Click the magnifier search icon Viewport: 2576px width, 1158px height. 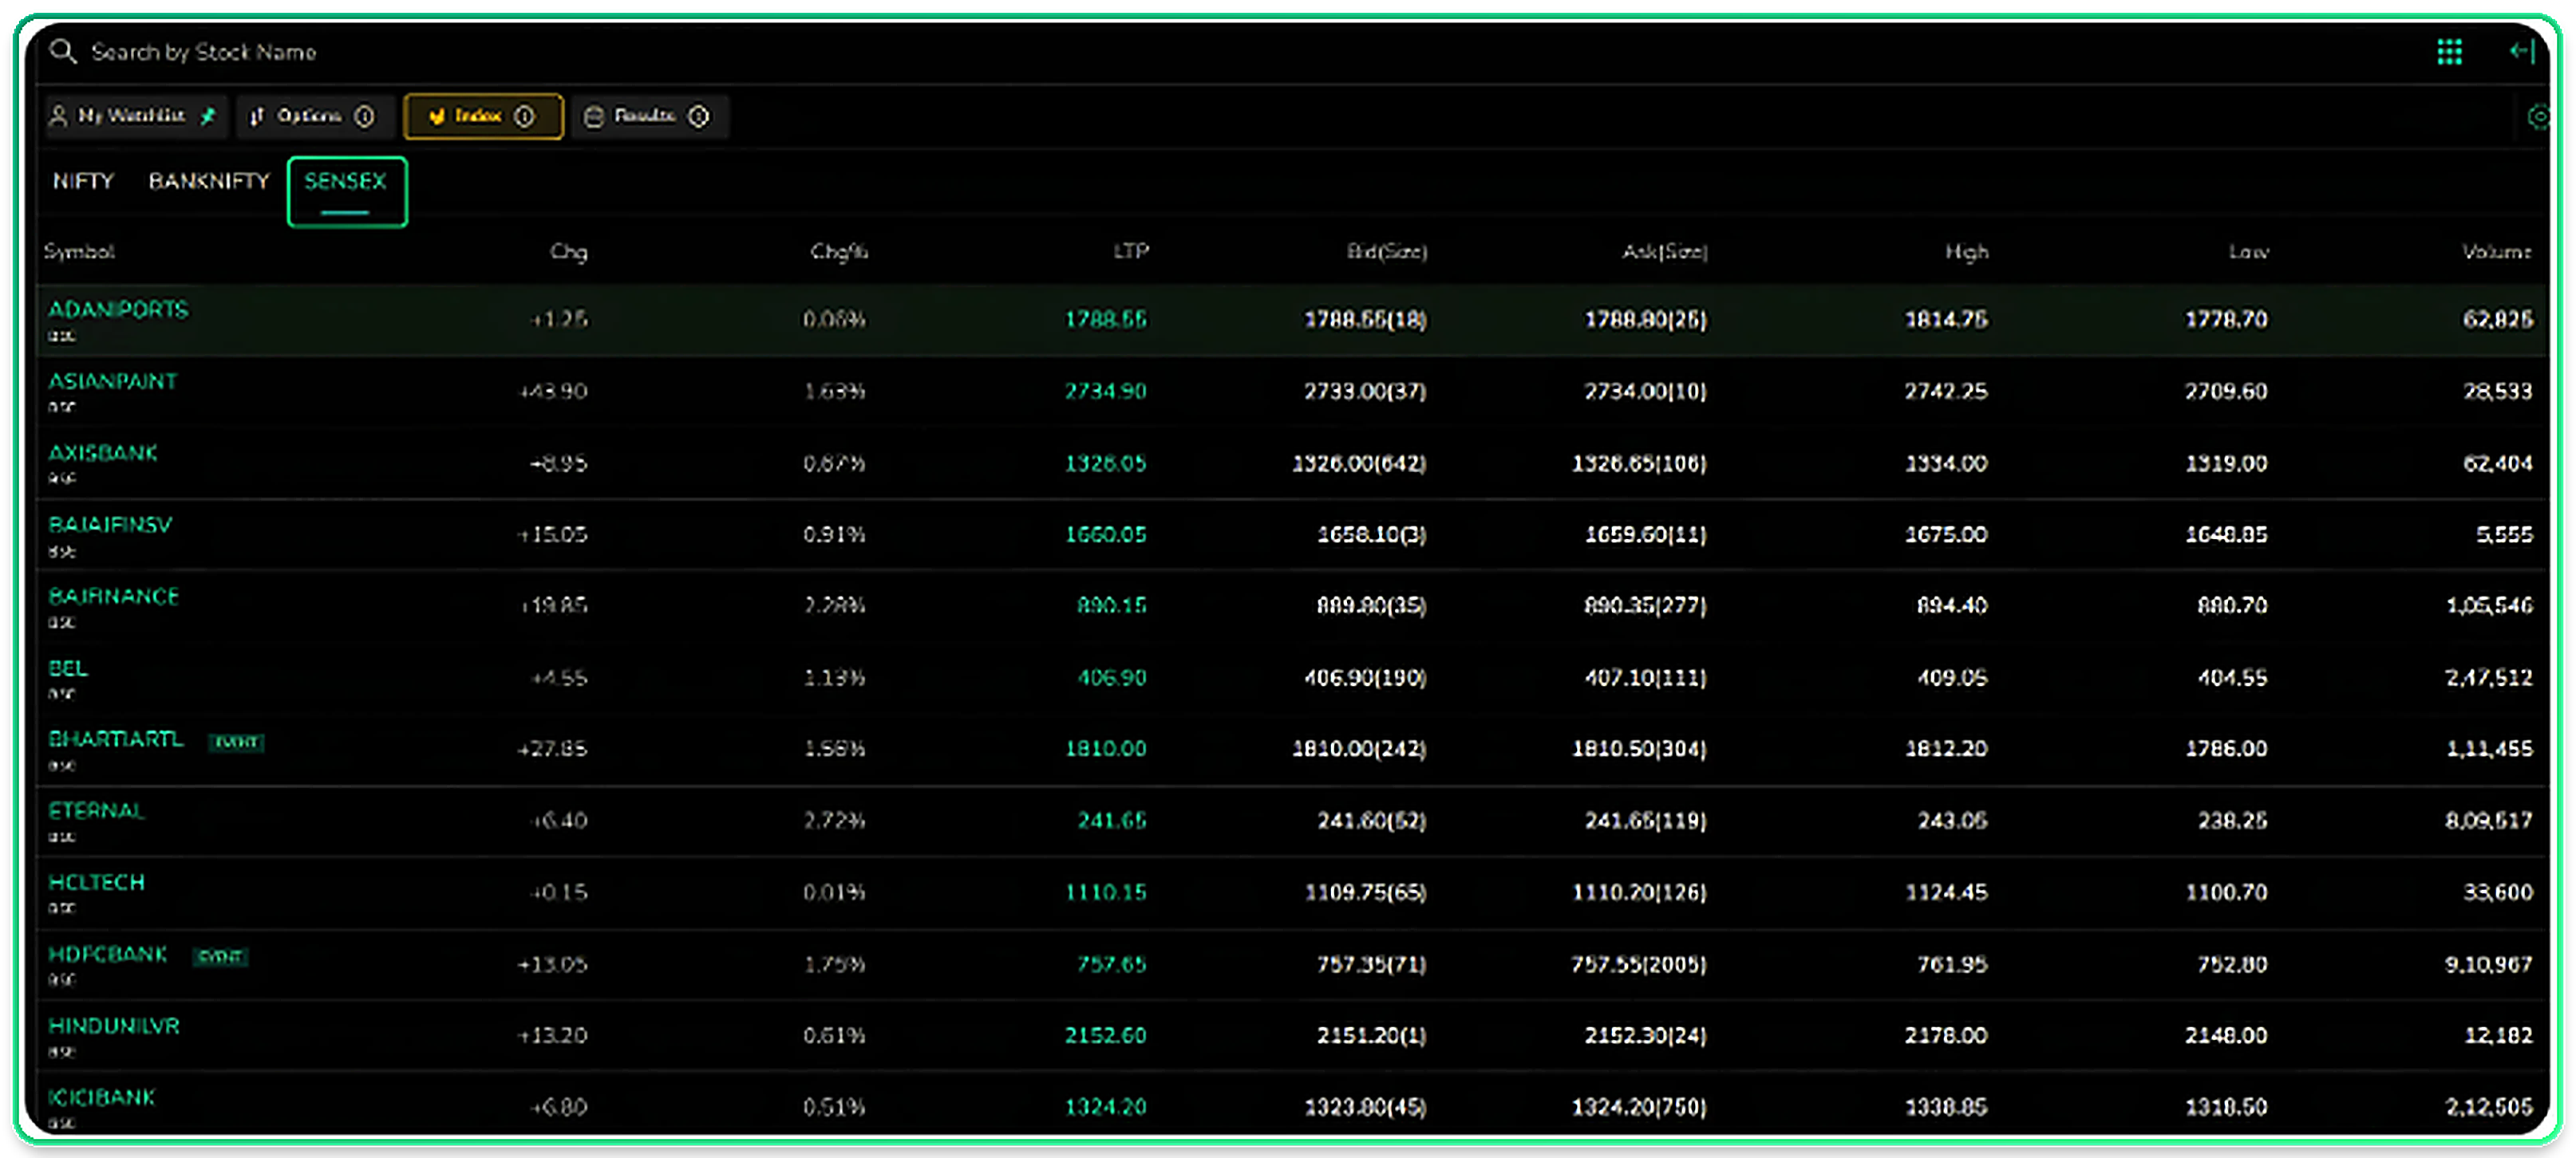click(63, 51)
